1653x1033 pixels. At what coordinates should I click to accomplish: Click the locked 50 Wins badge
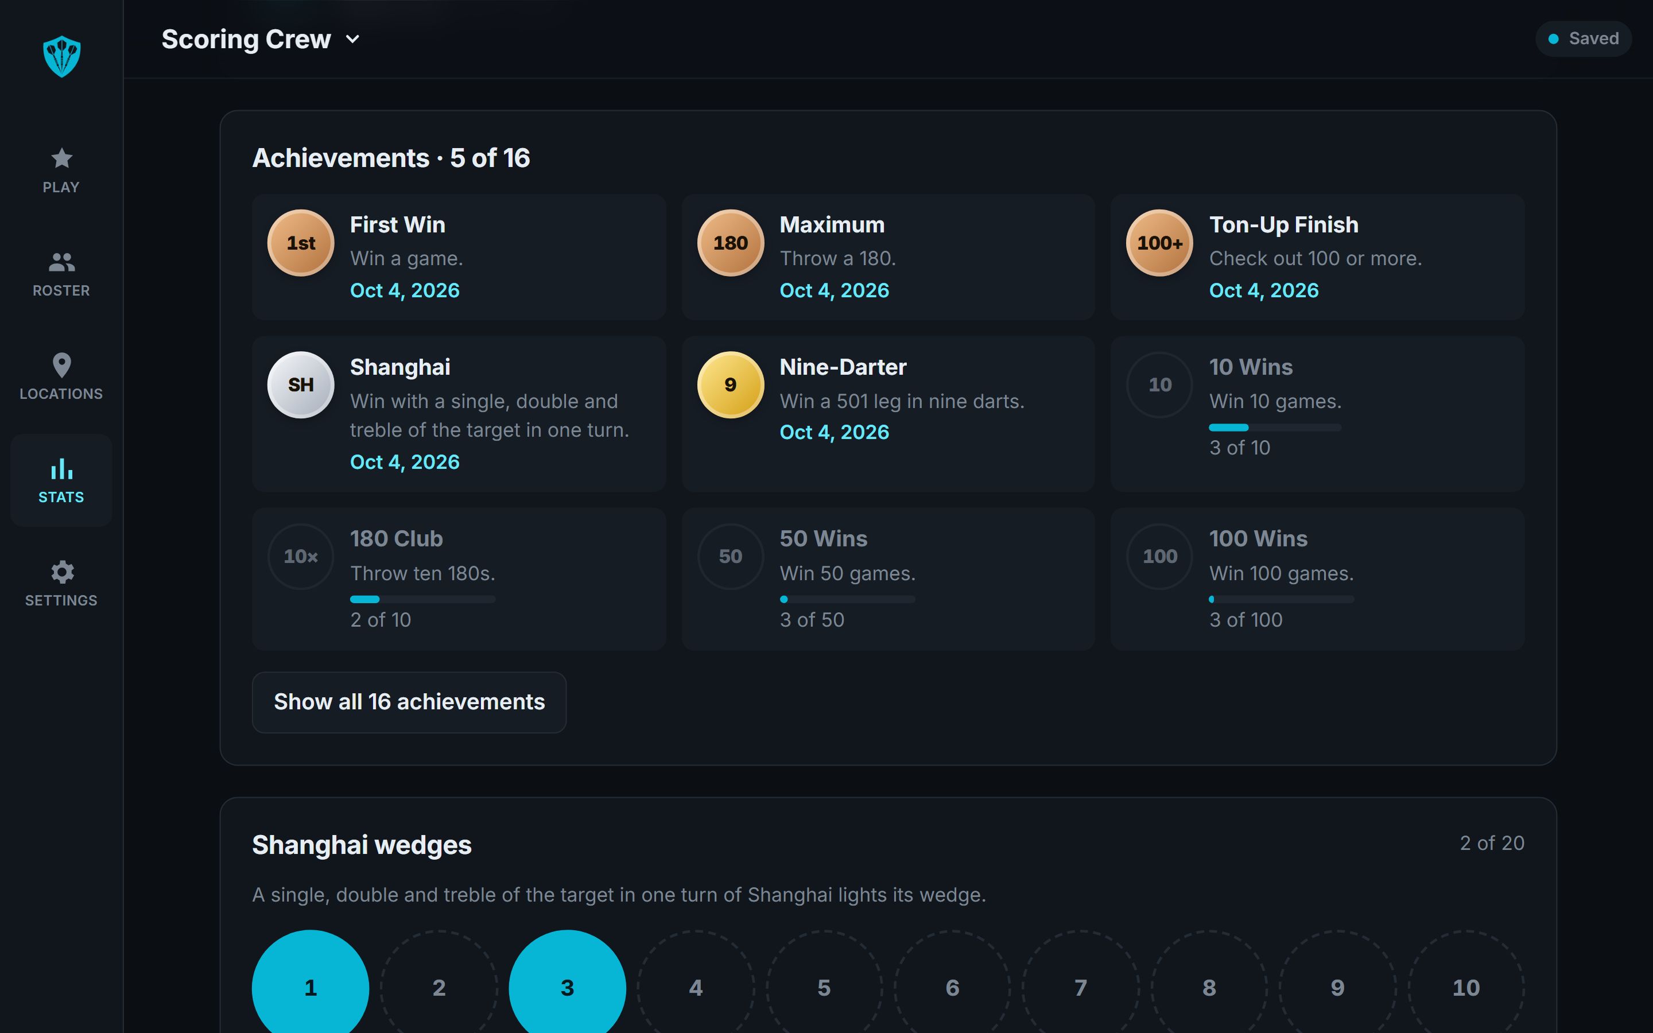(x=730, y=556)
